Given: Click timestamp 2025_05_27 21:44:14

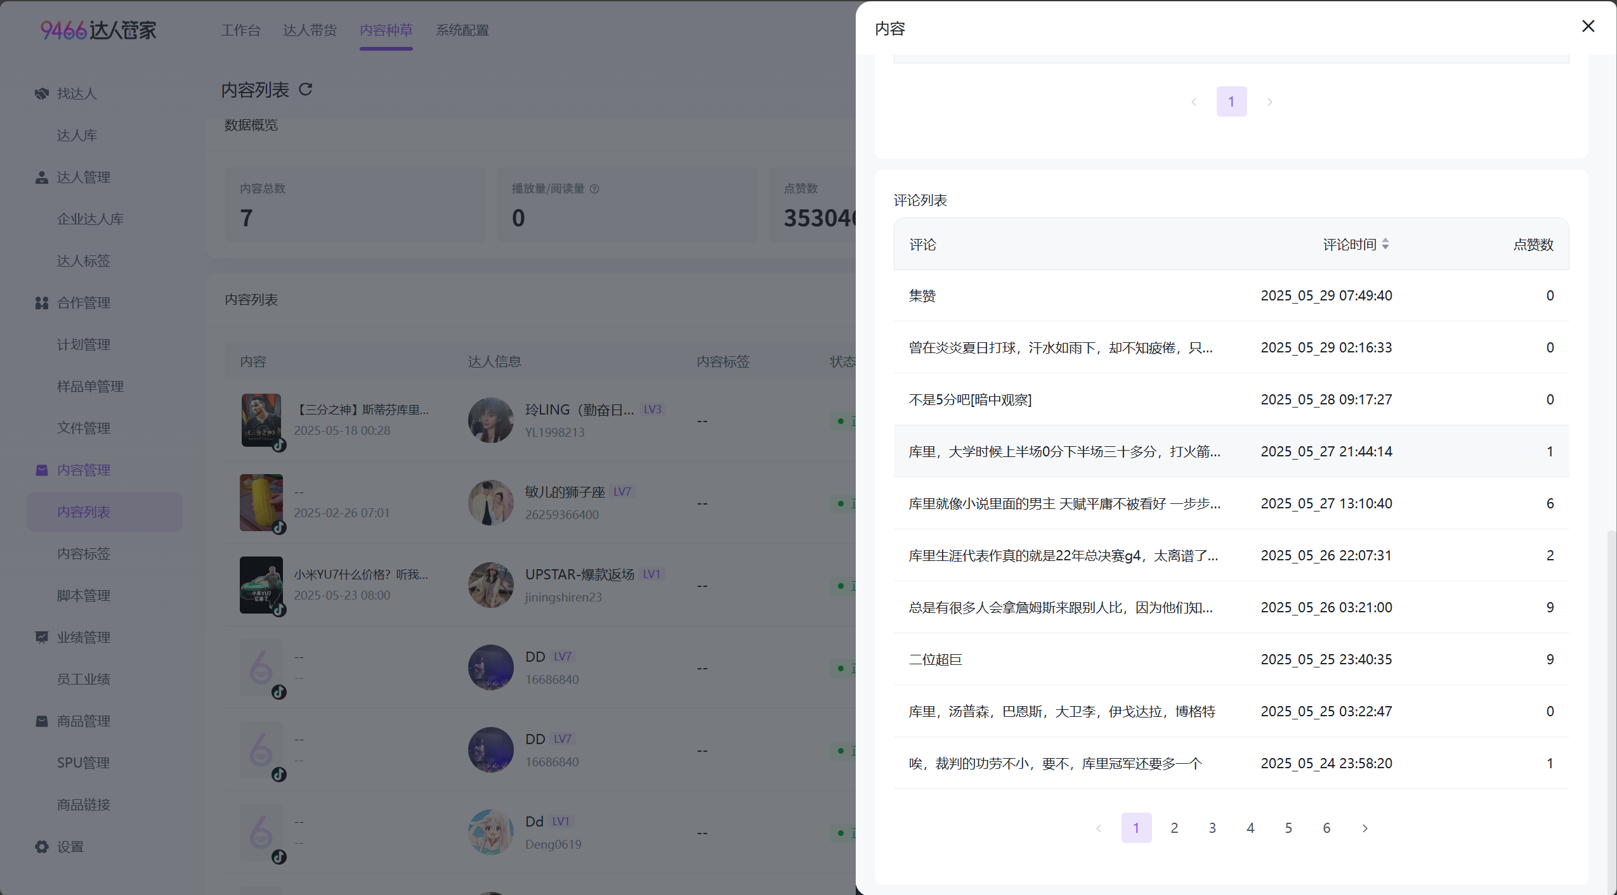Looking at the screenshot, I should click(x=1326, y=452).
